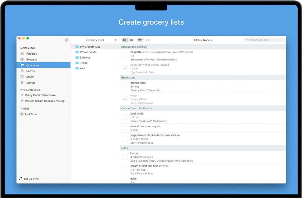Open app settings with the gear icon
302x198 pixels.
[x=66, y=40]
